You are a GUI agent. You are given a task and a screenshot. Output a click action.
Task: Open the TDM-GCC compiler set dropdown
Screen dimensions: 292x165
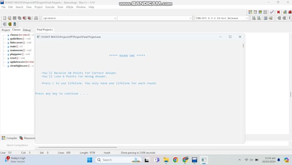(222, 18)
